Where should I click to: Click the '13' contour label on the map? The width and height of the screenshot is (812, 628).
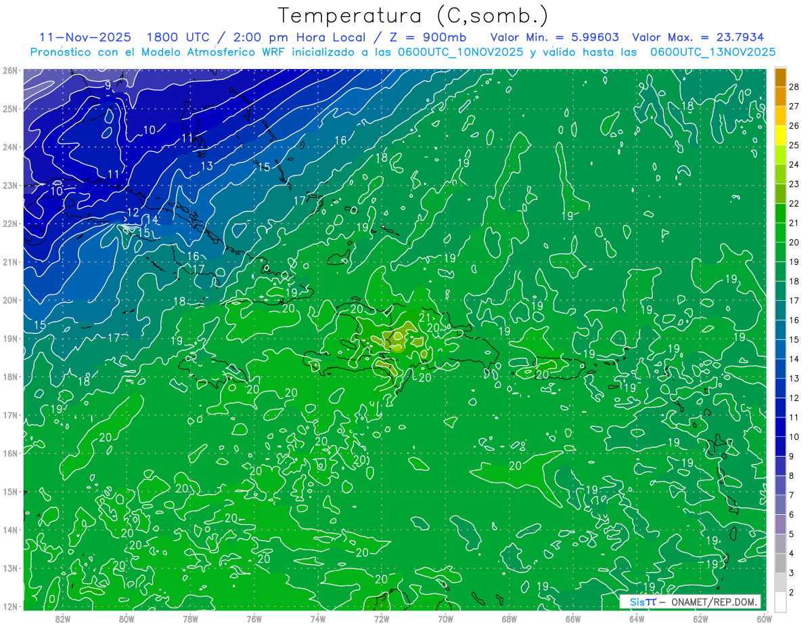pyautogui.click(x=206, y=166)
